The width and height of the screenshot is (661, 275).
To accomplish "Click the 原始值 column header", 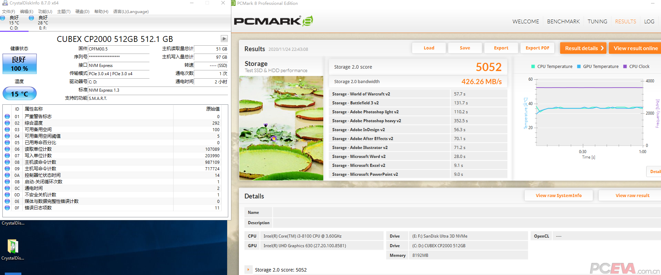I will pyautogui.click(x=213, y=109).
